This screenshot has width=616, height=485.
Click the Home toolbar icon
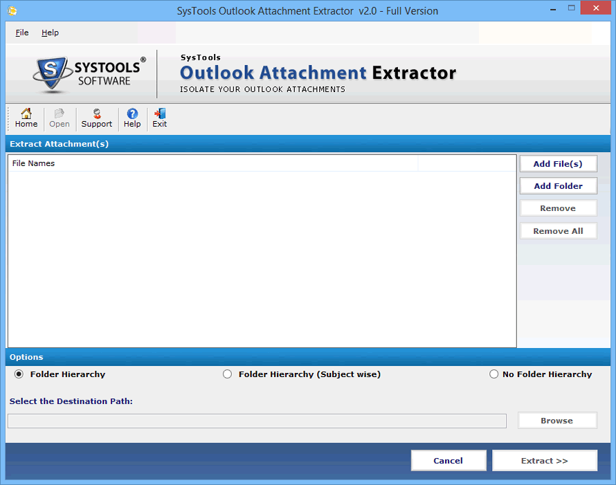[x=26, y=118]
